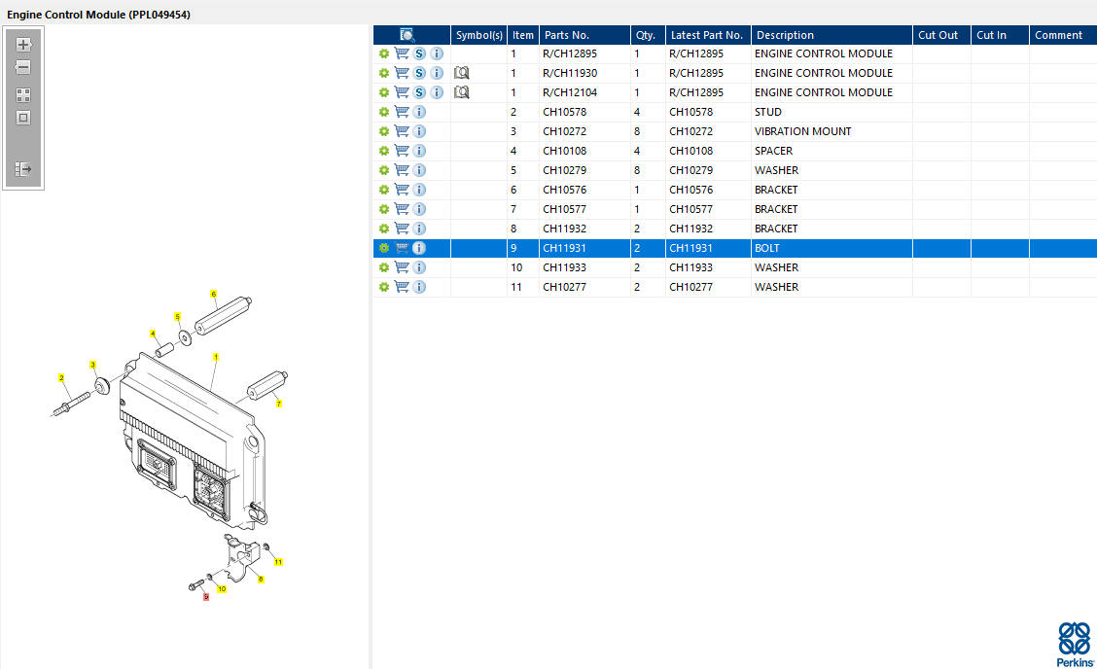Sort by Description column header
Screen dimensions: 1097x669
pyautogui.click(x=785, y=35)
